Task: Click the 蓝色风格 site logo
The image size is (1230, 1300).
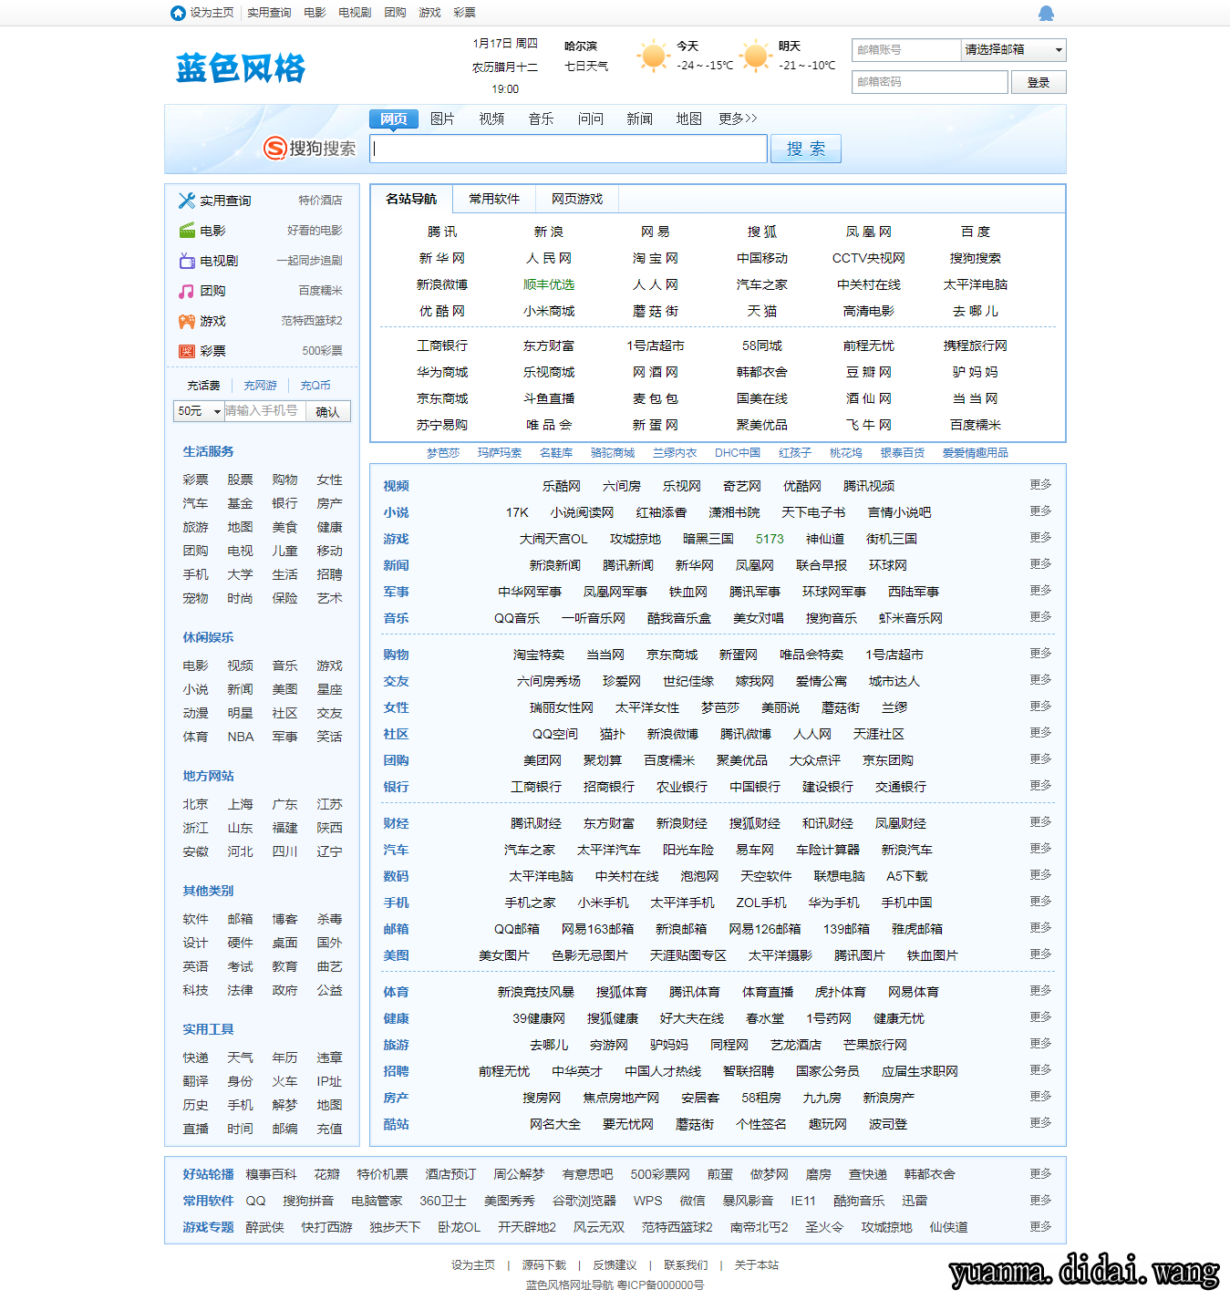Action: (241, 68)
